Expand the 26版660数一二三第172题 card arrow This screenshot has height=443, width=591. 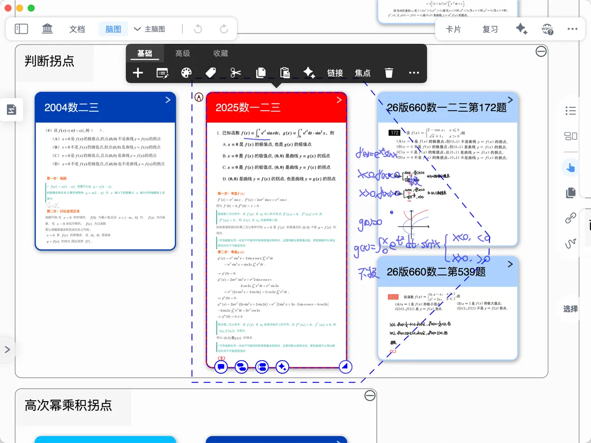pyautogui.click(x=510, y=100)
